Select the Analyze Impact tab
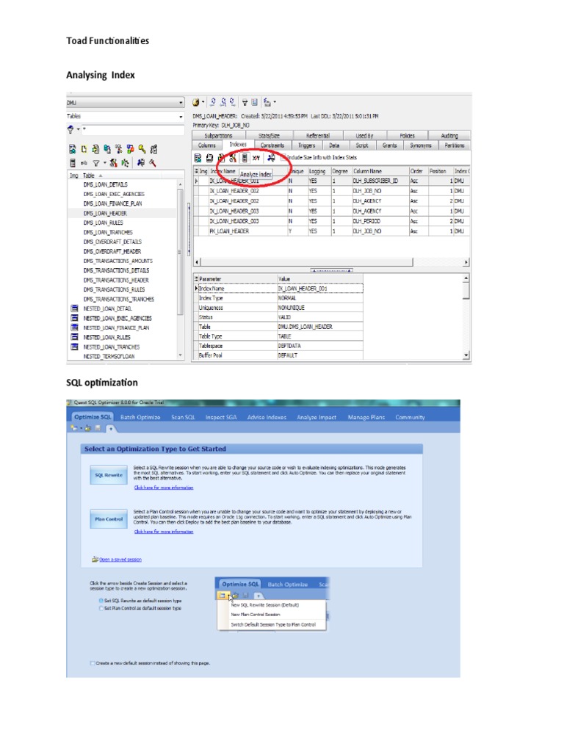This screenshot has height=752, width=564. point(317,417)
